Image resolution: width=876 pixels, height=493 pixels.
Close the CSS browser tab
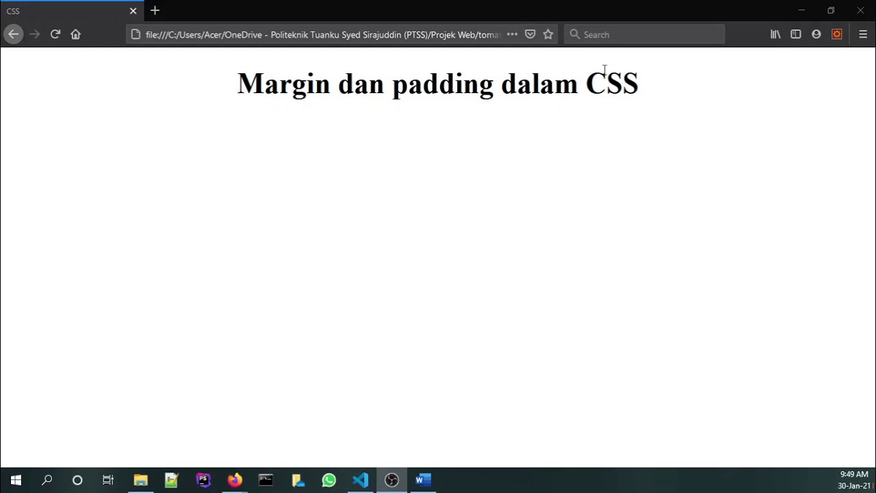coord(133,11)
